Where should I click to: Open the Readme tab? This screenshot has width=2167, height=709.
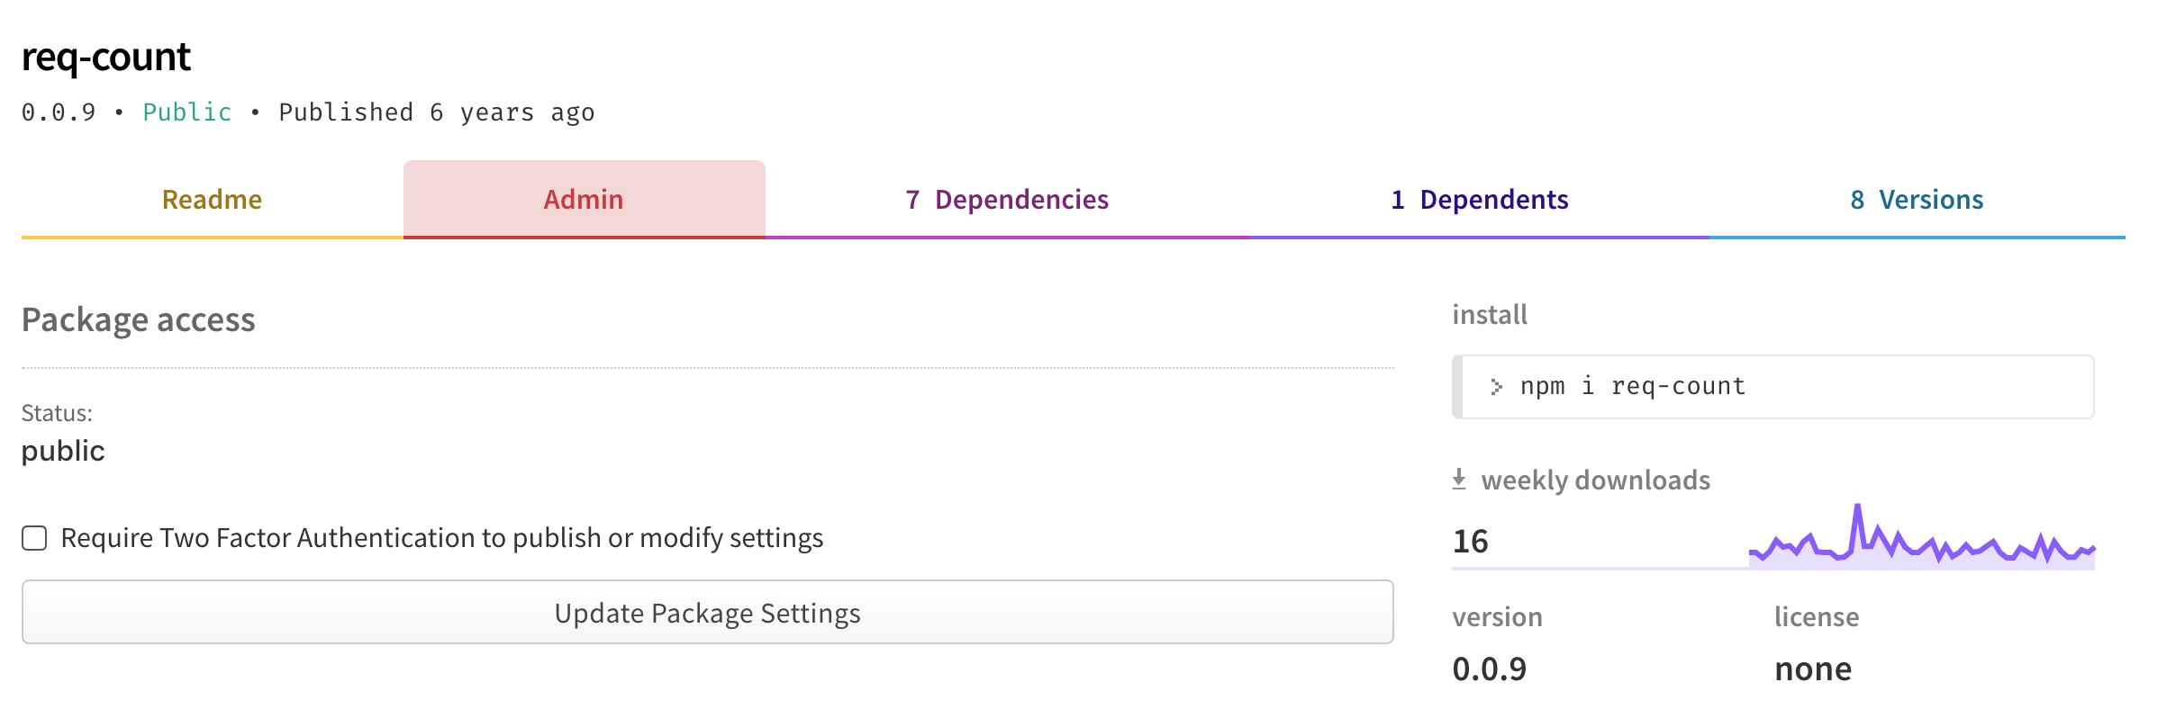[x=212, y=200]
